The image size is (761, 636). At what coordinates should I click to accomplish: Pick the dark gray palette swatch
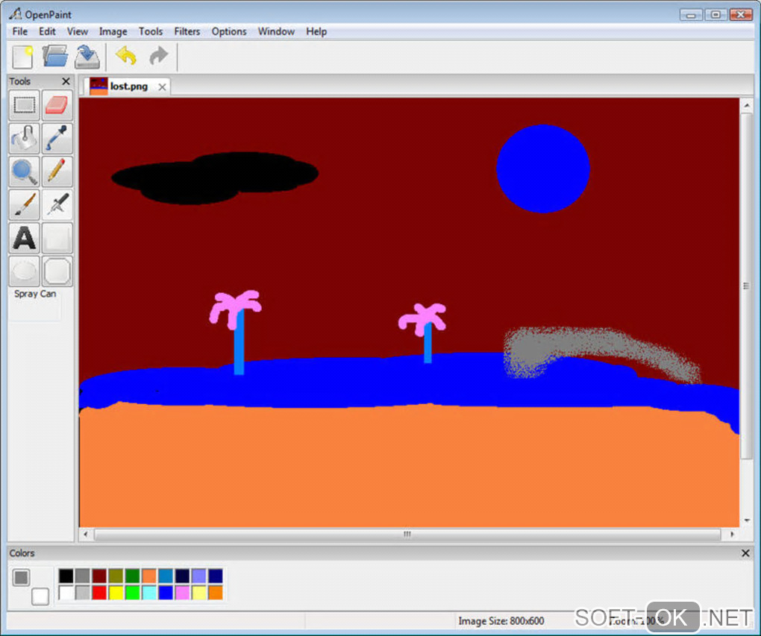83,576
